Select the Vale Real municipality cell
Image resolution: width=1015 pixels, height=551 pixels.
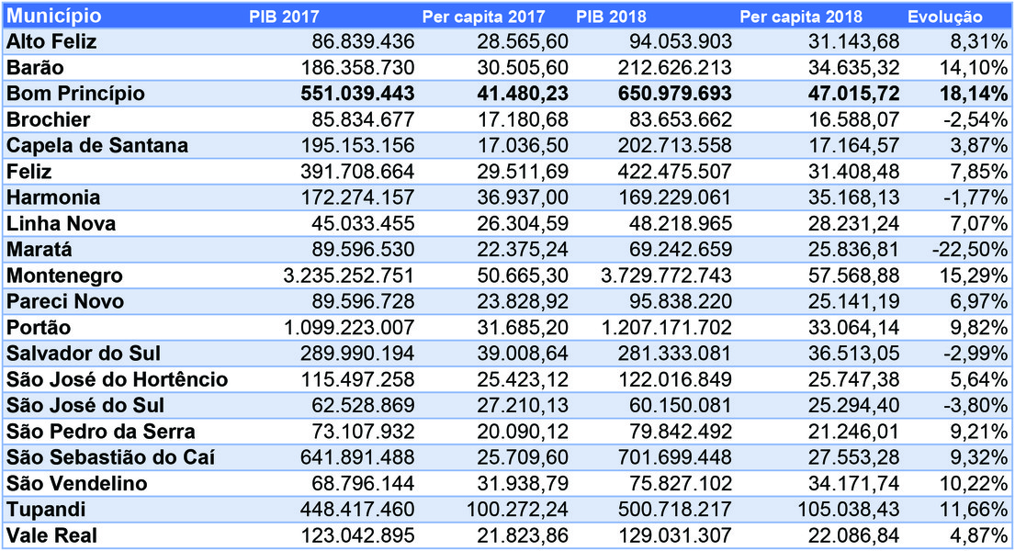point(51,535)
